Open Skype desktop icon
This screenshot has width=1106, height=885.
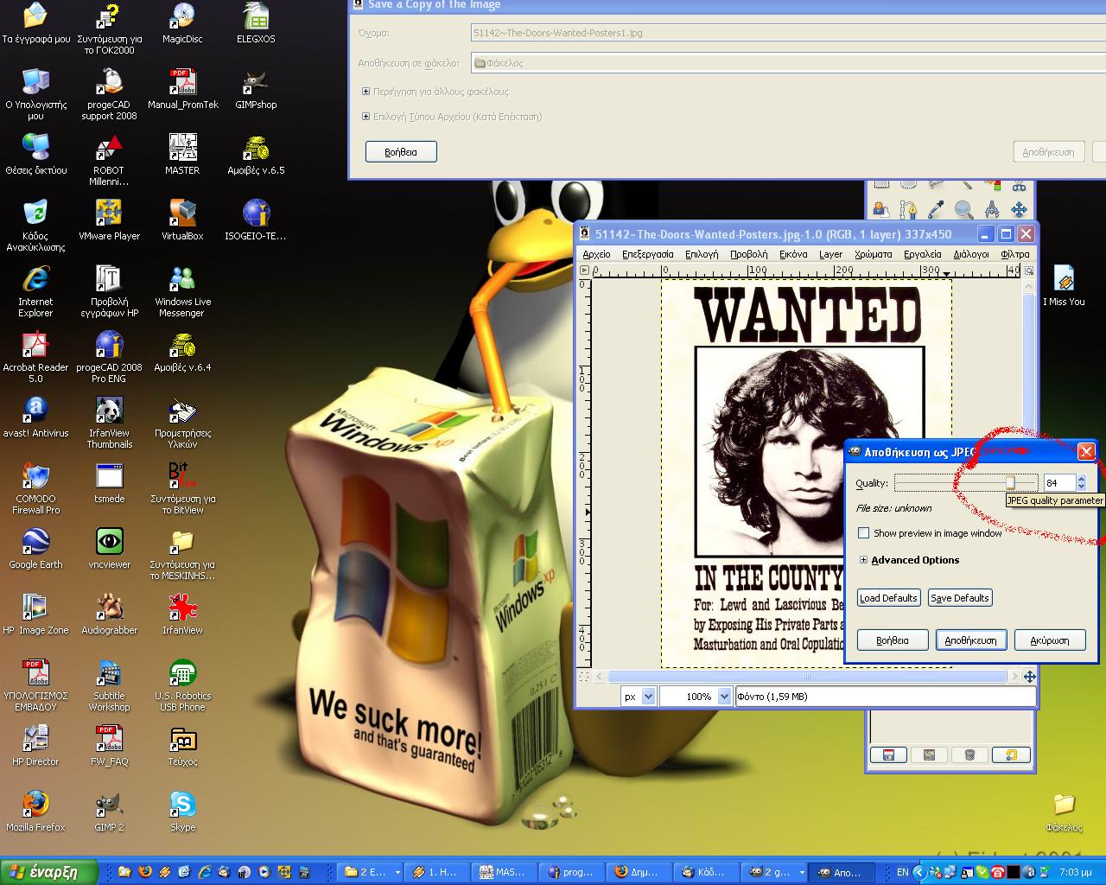click(x=182, y=812)
